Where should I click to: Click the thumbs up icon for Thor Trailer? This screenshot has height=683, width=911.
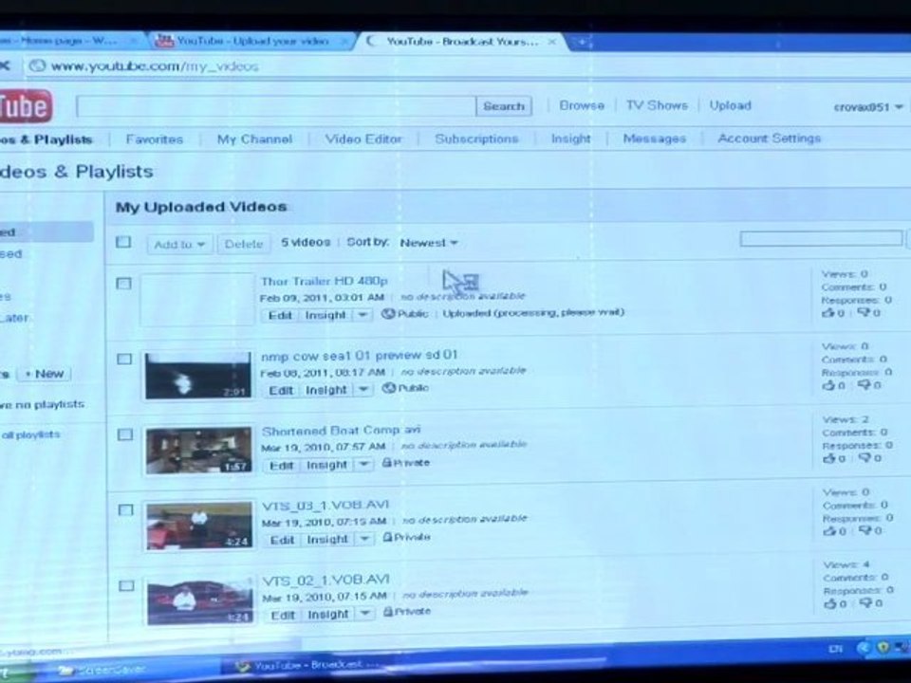pos(827,313)
